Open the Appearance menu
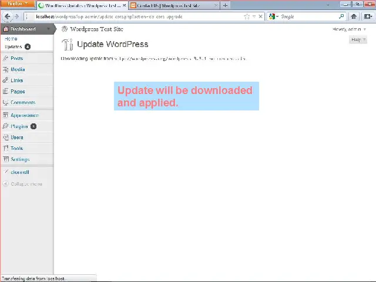376x282 pixels. [25, 115]
